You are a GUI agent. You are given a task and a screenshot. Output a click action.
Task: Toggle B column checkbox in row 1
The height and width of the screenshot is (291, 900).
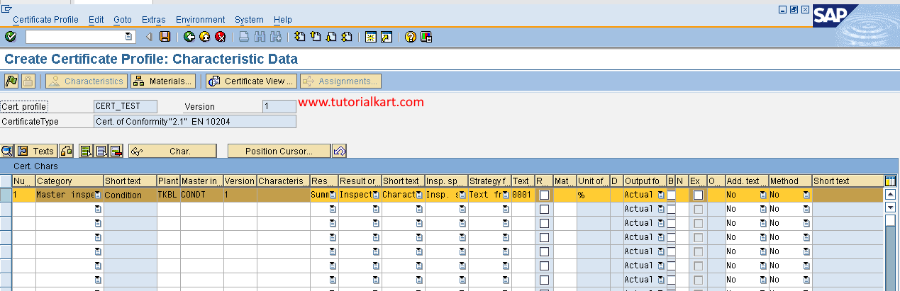[x=671, y=195]
